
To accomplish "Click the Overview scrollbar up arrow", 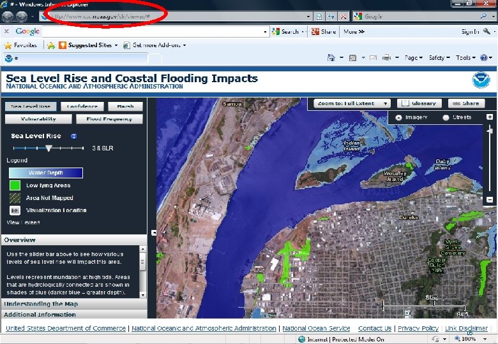I will click(x=142, y=249).
